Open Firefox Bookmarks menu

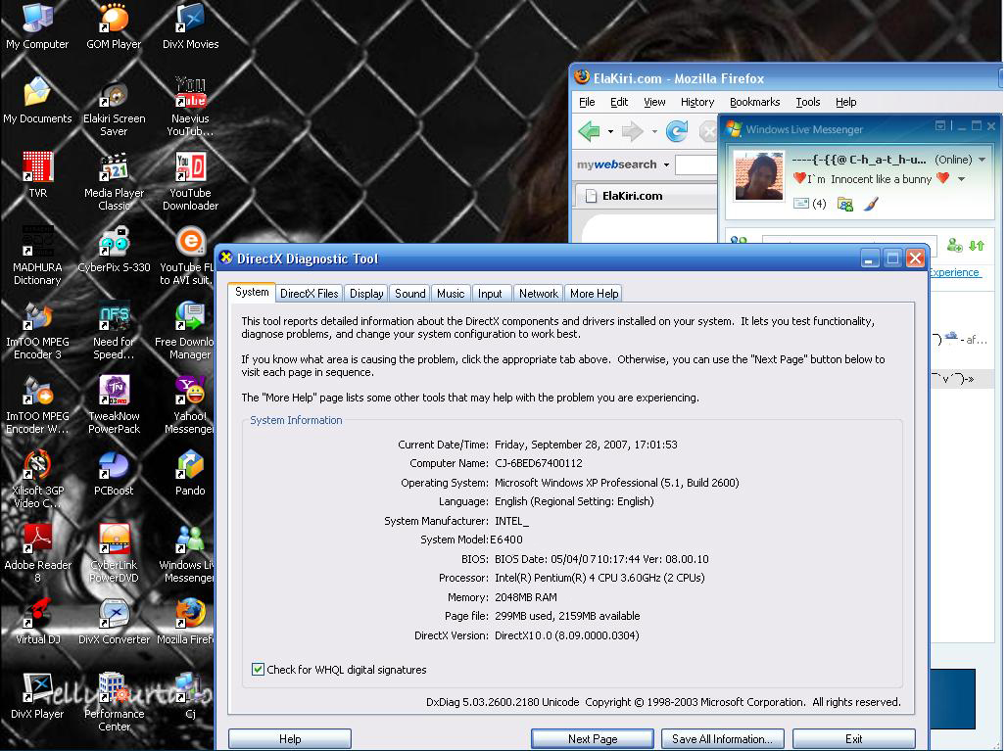point(754,102)
